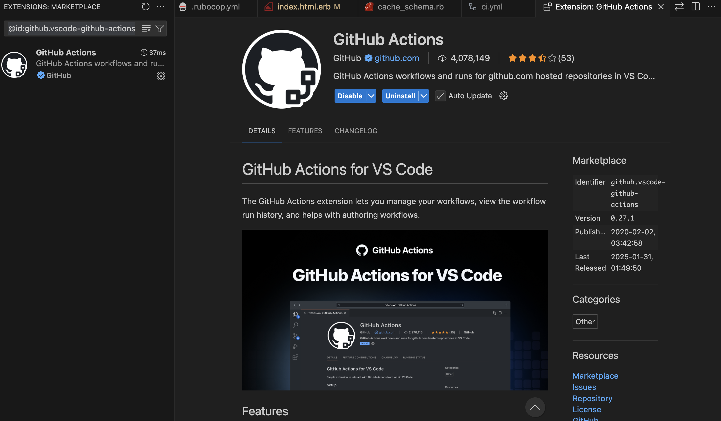Toggle the Auto Update checkbox
721x421 pixels.
(440, 96)
